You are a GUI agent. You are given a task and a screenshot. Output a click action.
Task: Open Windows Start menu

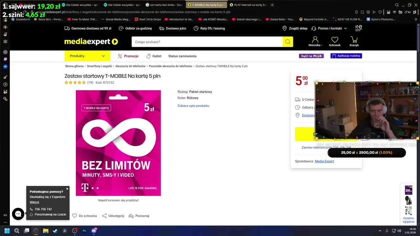(x=7, y=231)
